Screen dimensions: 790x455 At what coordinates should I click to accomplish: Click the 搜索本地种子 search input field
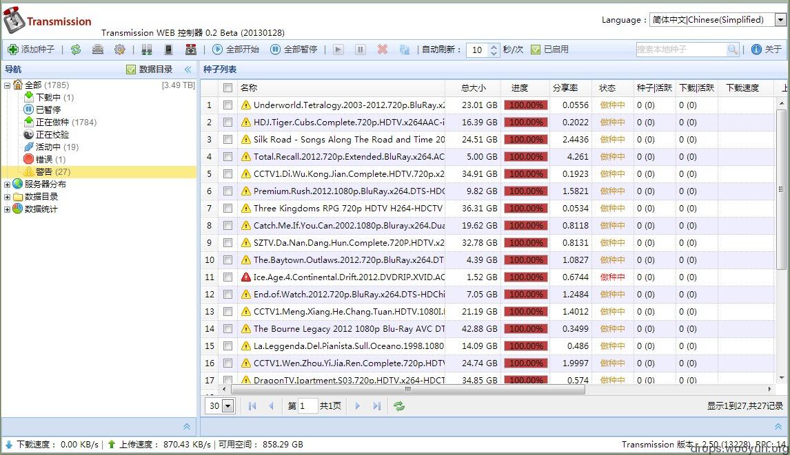[680, 50]
